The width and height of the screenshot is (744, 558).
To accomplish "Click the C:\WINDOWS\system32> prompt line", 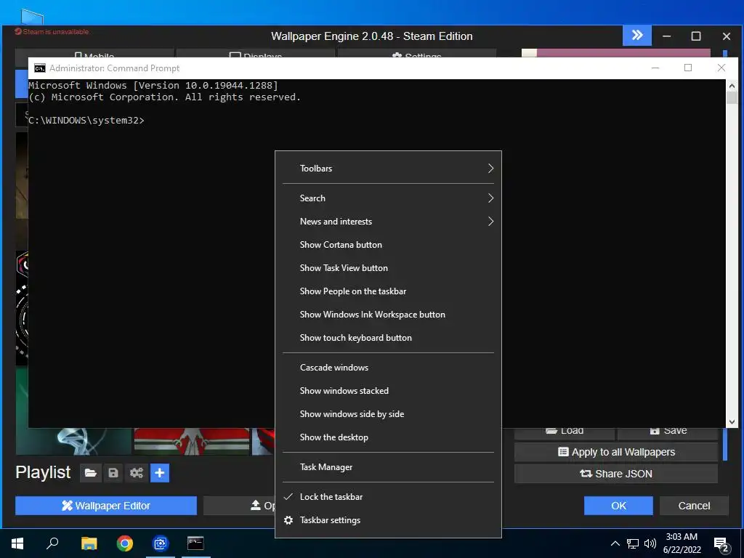I will click(x=86, y=121).
